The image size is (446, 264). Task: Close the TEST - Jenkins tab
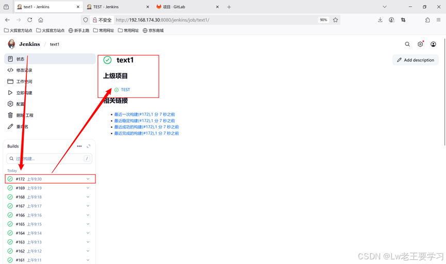(147, 7)
